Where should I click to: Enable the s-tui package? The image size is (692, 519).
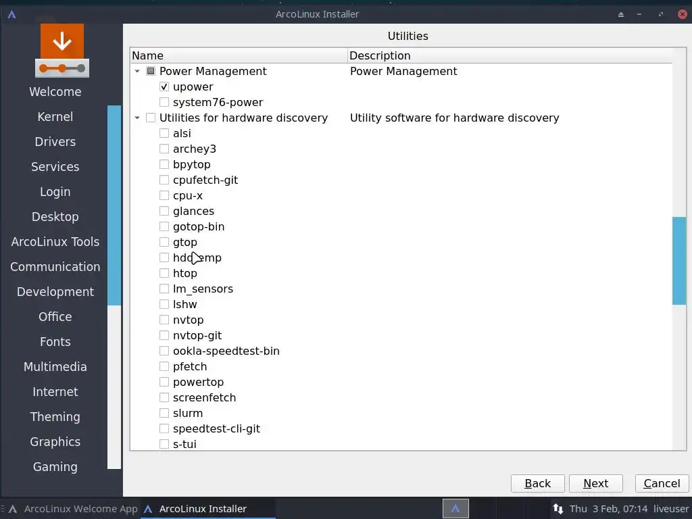164,444
